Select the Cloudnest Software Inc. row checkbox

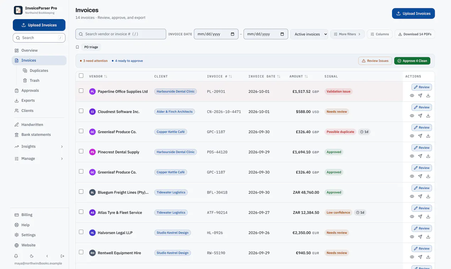click(x=81, y=111)
